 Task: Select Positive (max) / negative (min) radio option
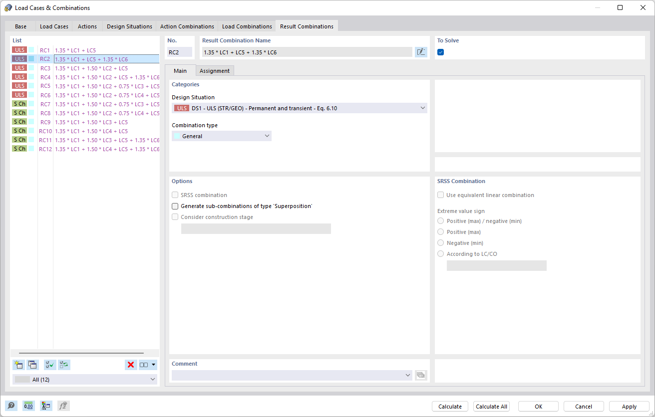pos(440,221)
